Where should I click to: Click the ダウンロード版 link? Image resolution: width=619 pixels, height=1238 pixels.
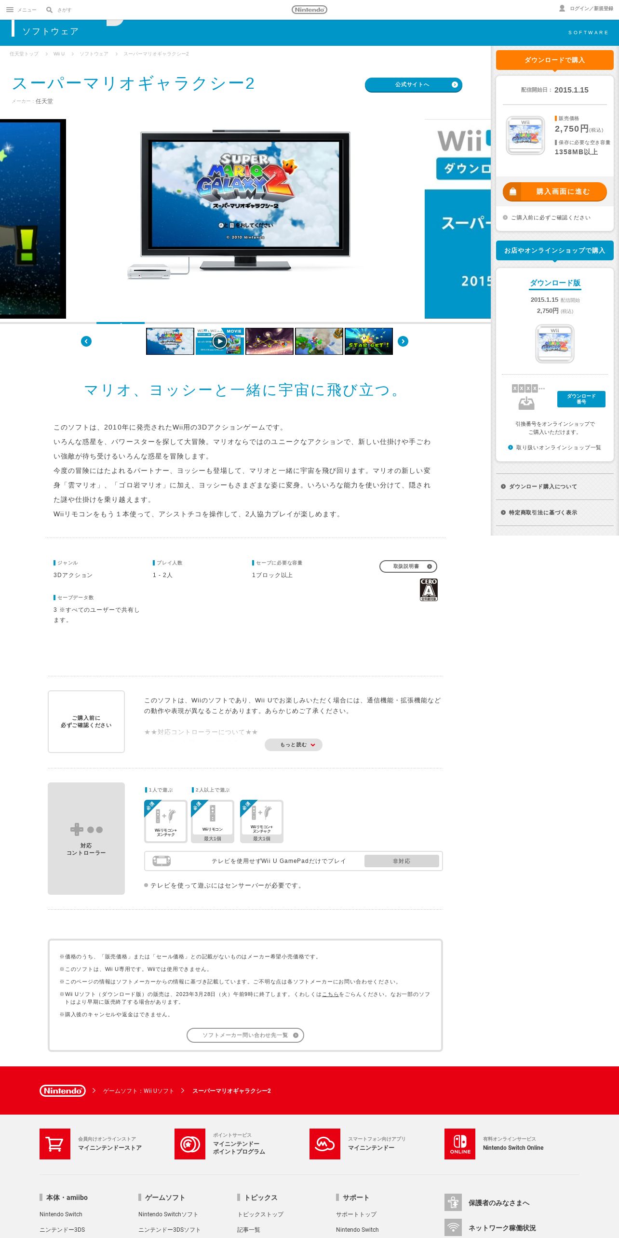[x=555, y=283]
